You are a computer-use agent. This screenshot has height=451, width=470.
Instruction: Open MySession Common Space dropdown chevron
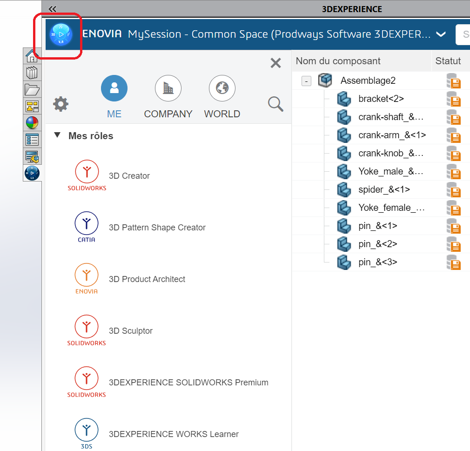point(441,34)
